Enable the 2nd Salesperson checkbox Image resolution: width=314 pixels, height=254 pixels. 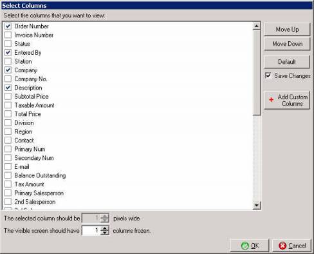coord(8,202)
